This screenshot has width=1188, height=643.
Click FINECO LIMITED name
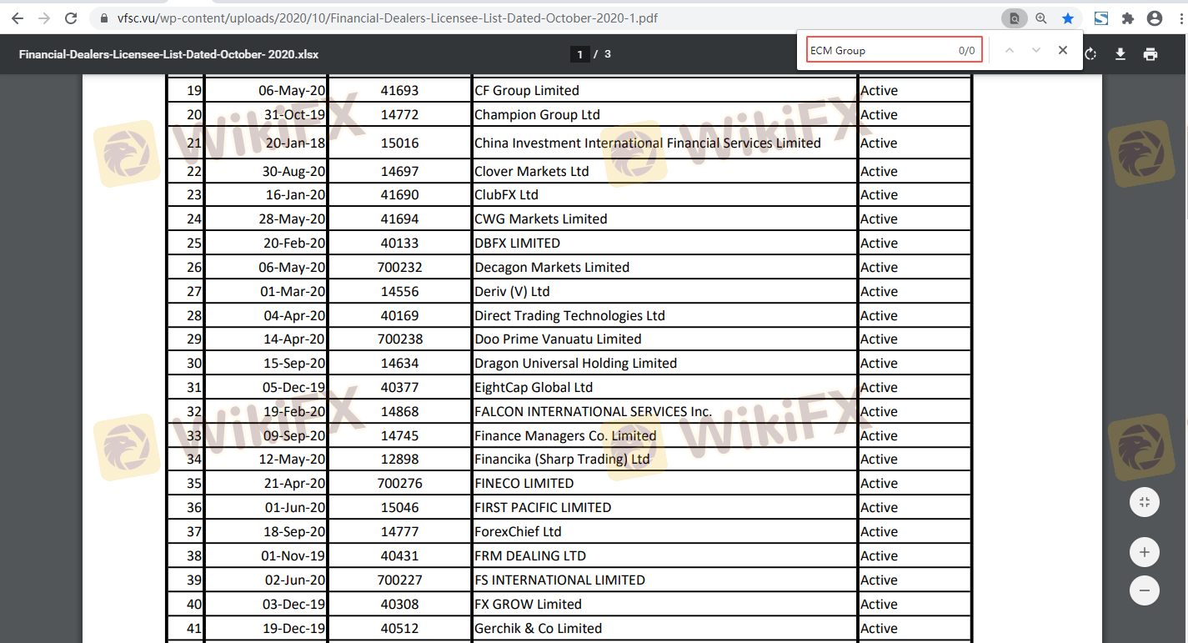[x=524, y=483]
